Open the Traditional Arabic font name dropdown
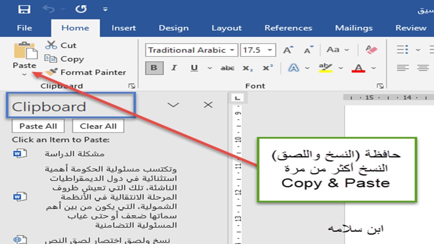This screenshot has width=434, height=244. pyautogui.click(x=232, y=50)
